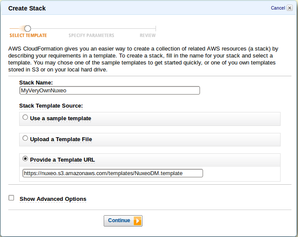The height and width of the screenshot is (237, 298).
Task: Enable the Show Advanced Options checkbox
Action: [x=11, y=198]
